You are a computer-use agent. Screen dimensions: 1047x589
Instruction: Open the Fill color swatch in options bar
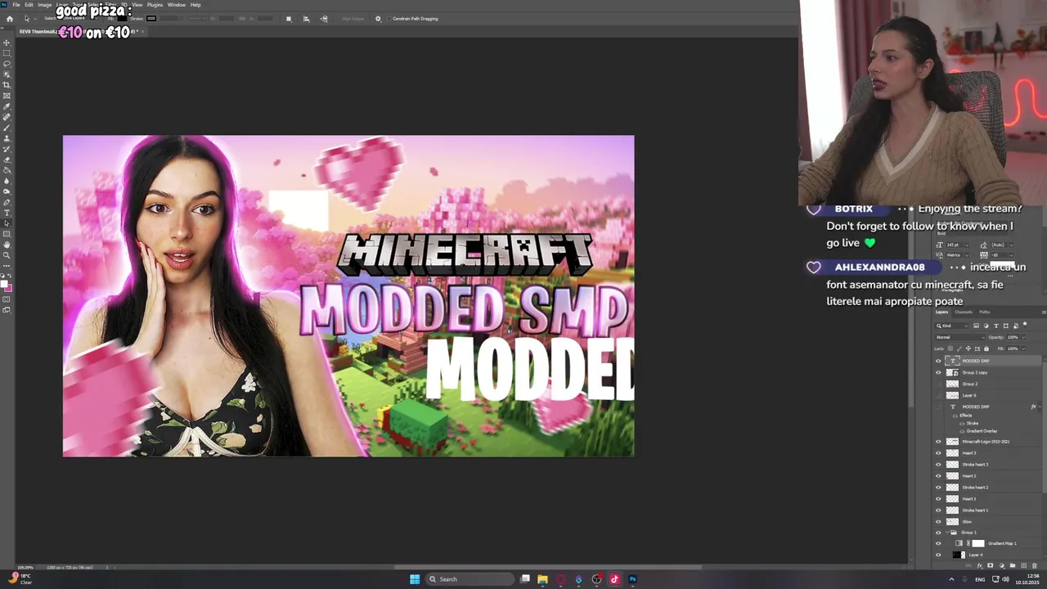(122, 18)
